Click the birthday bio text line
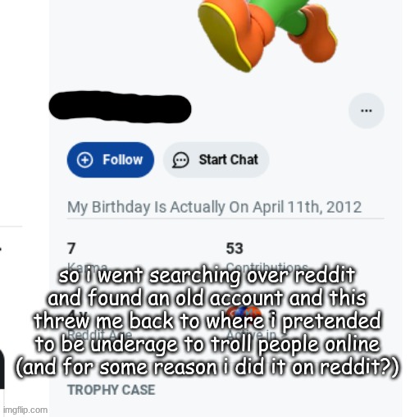410x417 pixels. click(x=215, y=207)
